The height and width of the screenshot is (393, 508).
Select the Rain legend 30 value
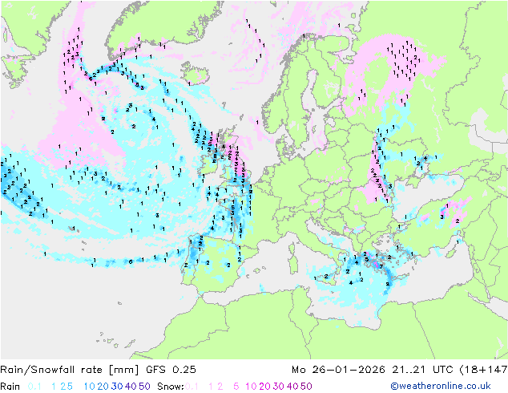[x=117, y=387]
